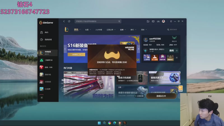Select 英雄联盟 in the sidebar game list
Viewport: 224px width, 126px height.
(48, 53)
